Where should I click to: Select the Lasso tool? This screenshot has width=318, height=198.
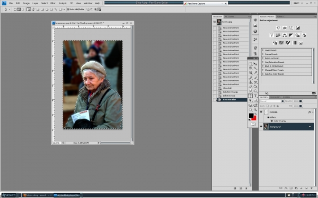pos(251,68)
